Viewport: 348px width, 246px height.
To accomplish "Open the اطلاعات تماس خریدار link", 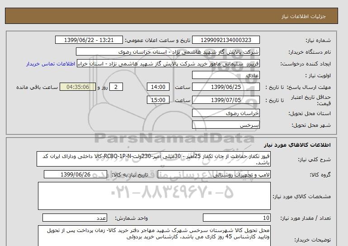I will pyautogui.click(x=50, y=64).
